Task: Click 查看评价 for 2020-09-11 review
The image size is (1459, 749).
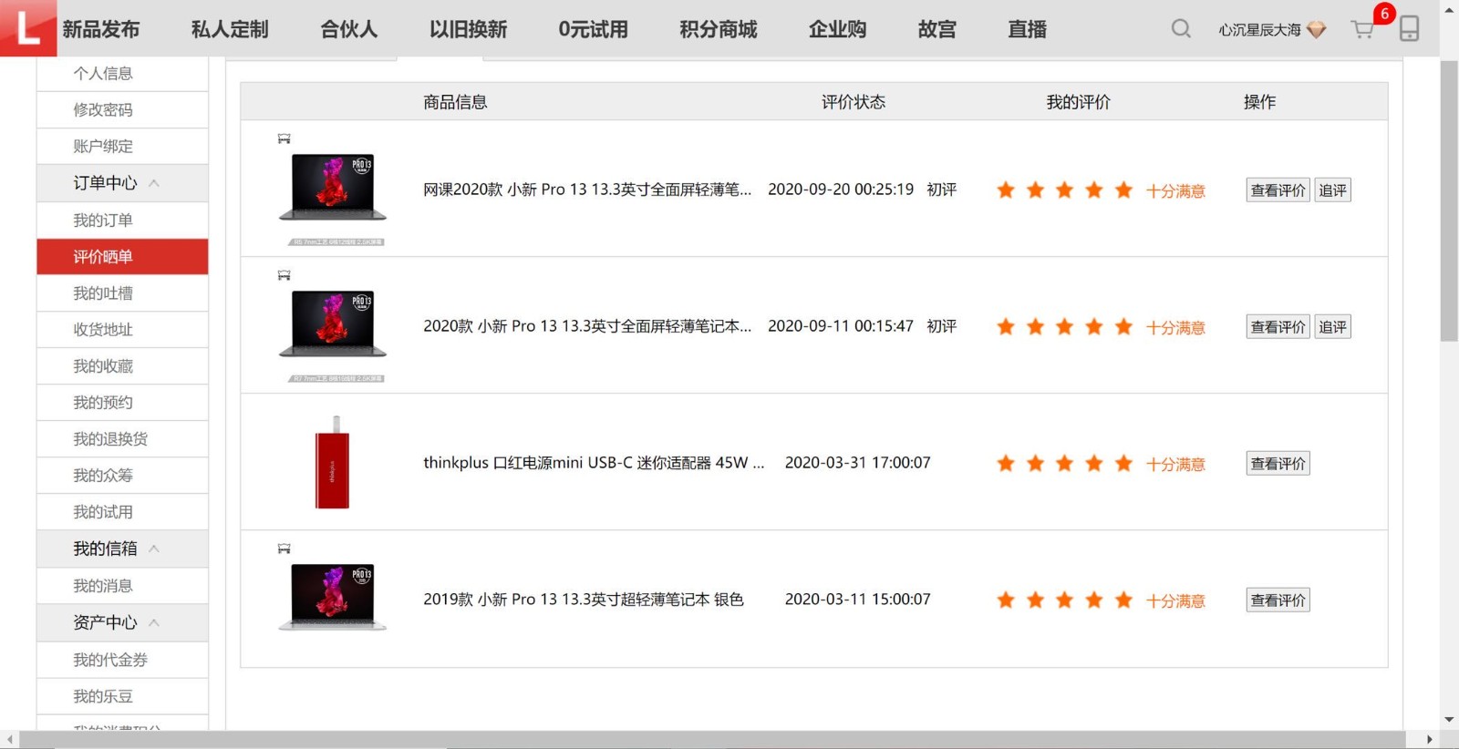Action: point(1278,326)
